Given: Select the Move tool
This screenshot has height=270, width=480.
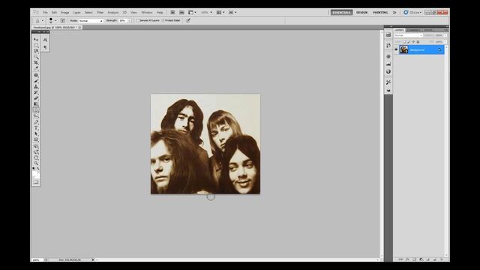Looking at the screenshot, I should pos(36,40).
